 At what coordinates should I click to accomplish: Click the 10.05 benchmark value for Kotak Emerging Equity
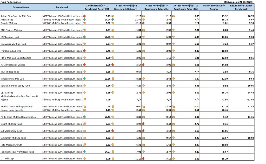(251, 86)
